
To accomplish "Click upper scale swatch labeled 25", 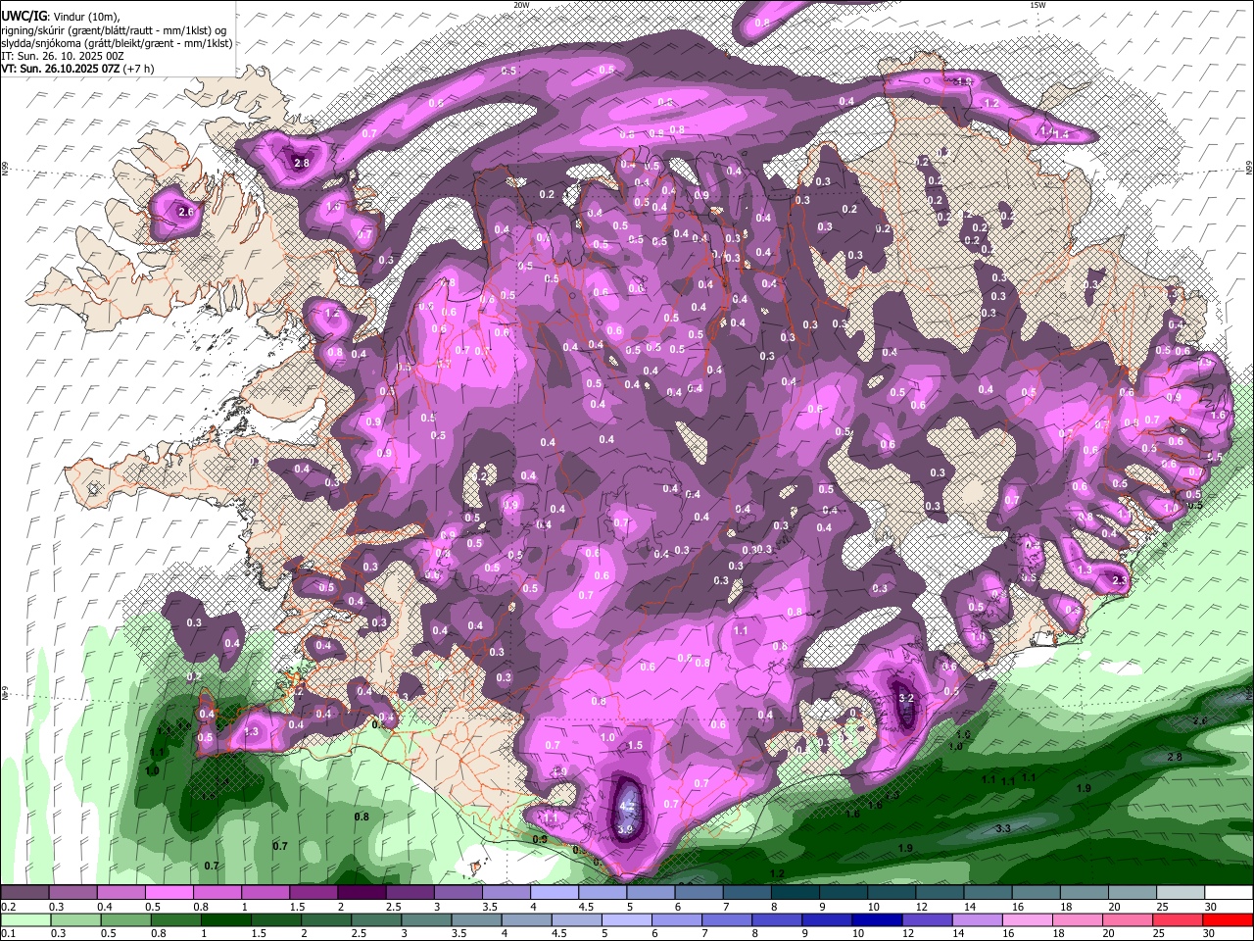I will click(1180, 892).
